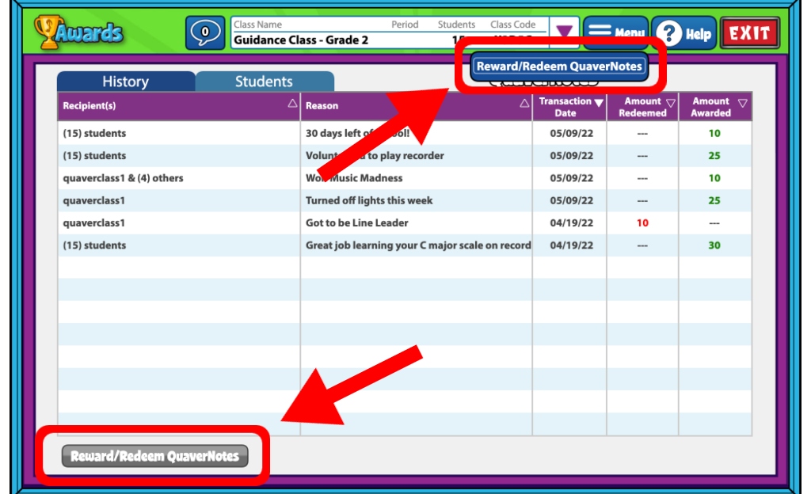Click the Transaction Date header label
This screenshot has width=811, height=494.
coord(565,107)
